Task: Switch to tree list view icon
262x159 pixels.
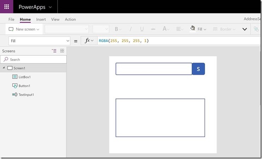Action: pyautogui.click(x=54, y=51)
